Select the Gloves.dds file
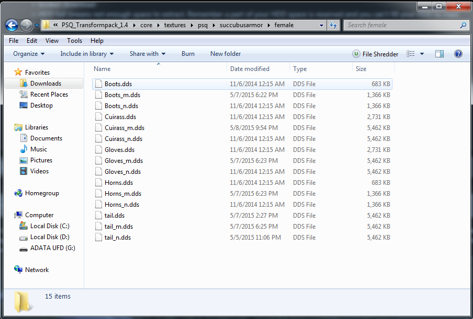473x319 pixels. (x=242, y=150)
